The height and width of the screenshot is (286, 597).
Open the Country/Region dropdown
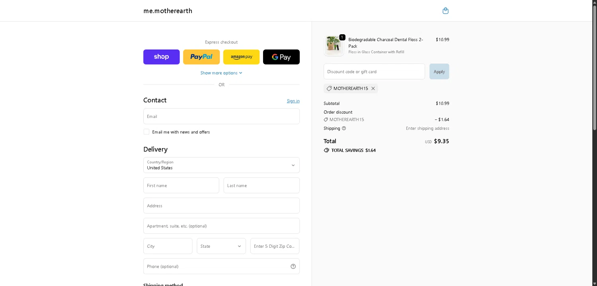[x=221, y=165]
